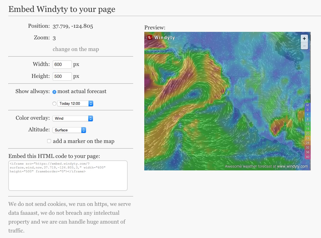The width and height of the screenshot is (321, 238).
Task: Click 'change on the map' hint text
Action: 76,49
